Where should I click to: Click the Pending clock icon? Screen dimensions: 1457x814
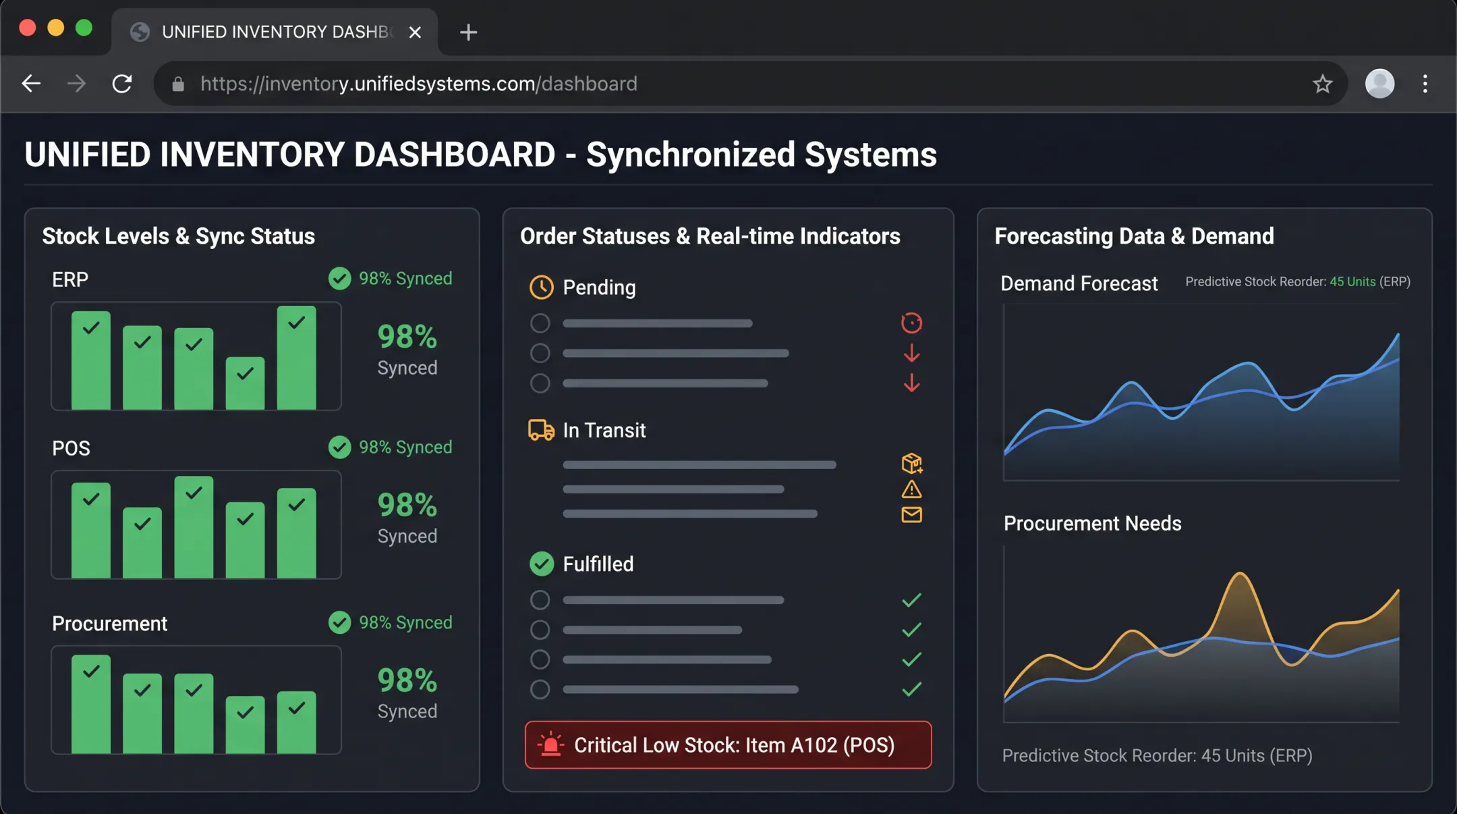tap(541, 287)
